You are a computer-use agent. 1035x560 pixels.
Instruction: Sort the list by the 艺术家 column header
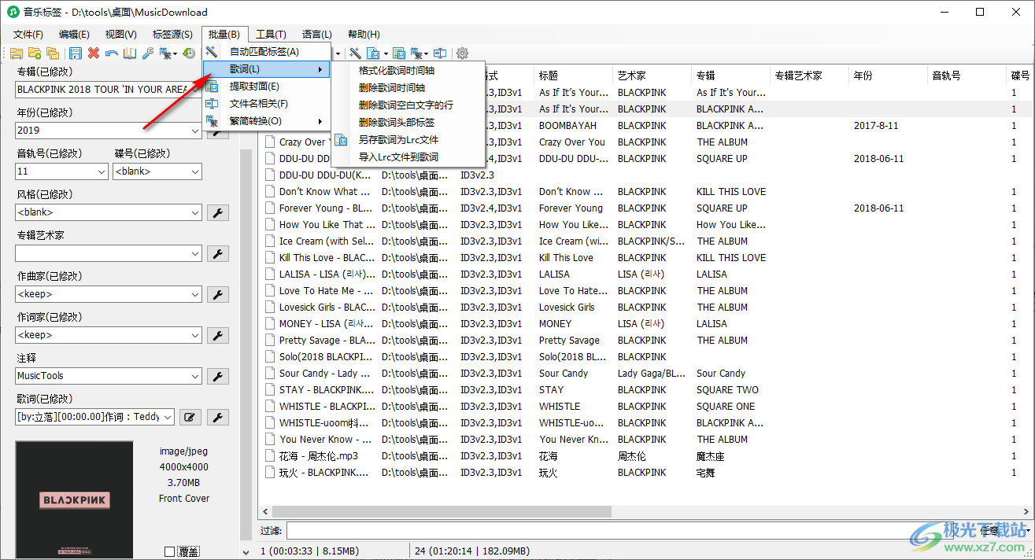(x=632, y=76)
